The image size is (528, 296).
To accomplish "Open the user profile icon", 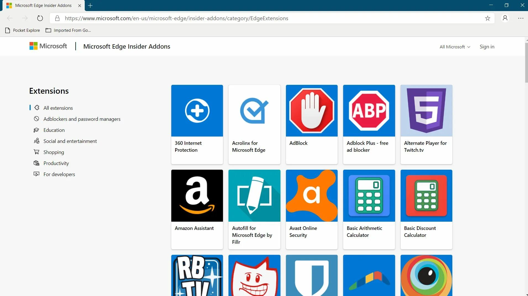I will [505, 18].
